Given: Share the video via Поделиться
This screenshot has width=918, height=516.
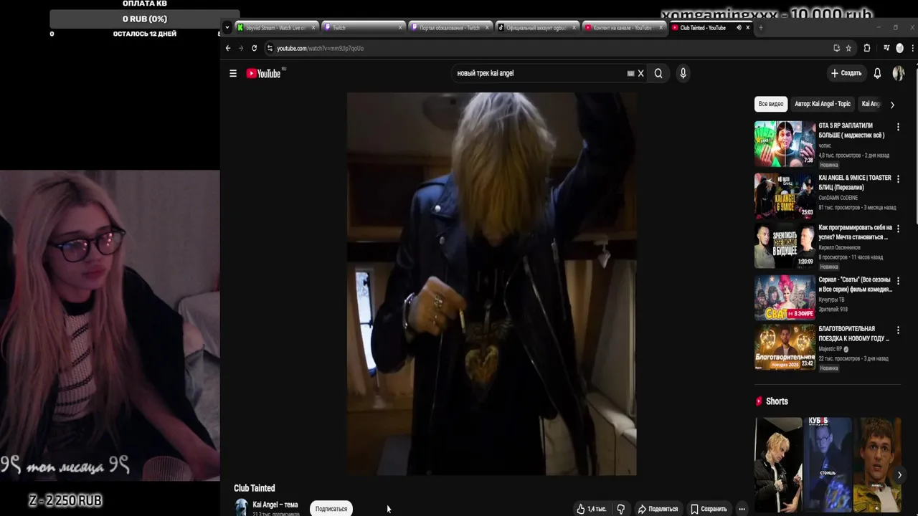Looking at the screenshot, I should 658,509.
